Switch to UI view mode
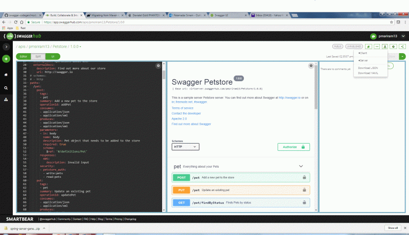Viewport: 409px width, 235px height. tap(53, 56)
